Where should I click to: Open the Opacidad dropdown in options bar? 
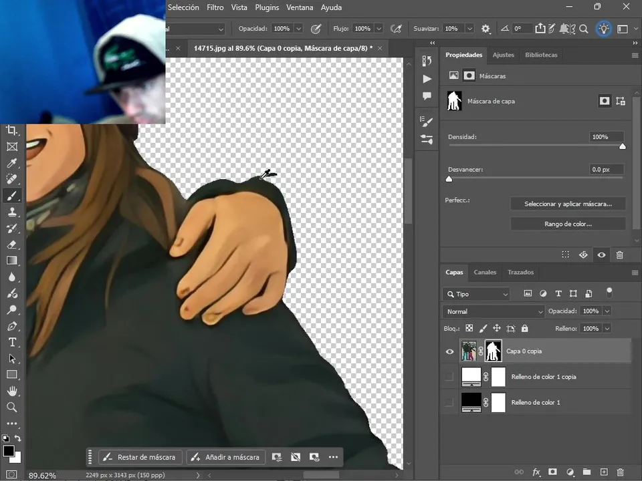[x=298, y=29]
